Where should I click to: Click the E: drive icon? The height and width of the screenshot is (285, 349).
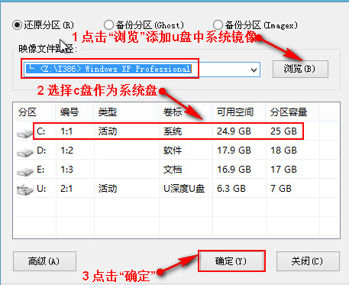pyautogui.click(x=24, y=171)
